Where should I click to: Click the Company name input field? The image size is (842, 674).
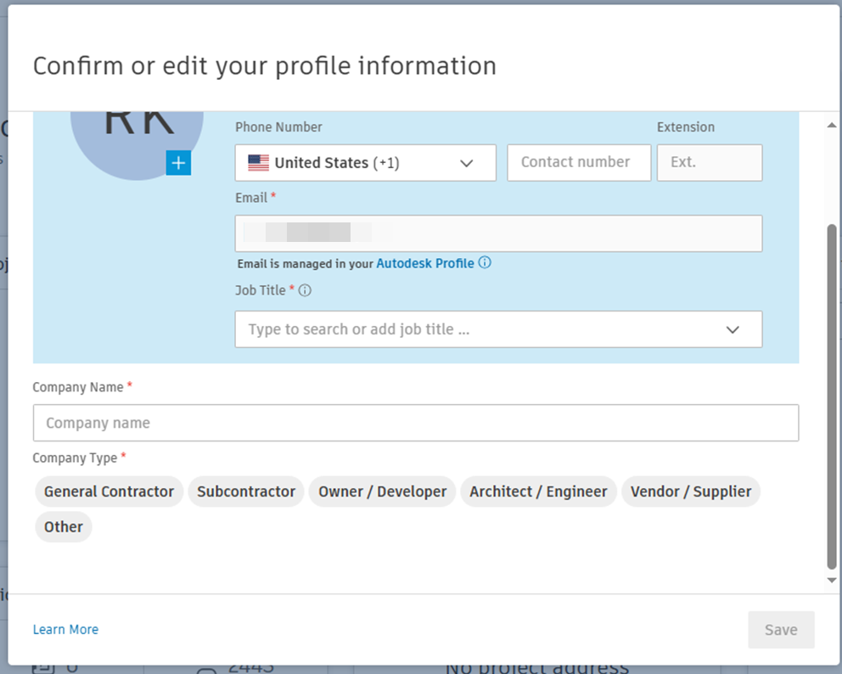(x=416, y=423)
